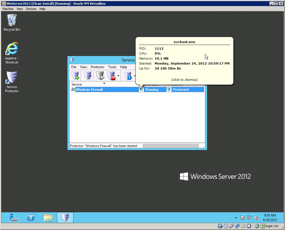
Task: Click the VirtualBox window title bar icon
Action: tap(4, 4)
